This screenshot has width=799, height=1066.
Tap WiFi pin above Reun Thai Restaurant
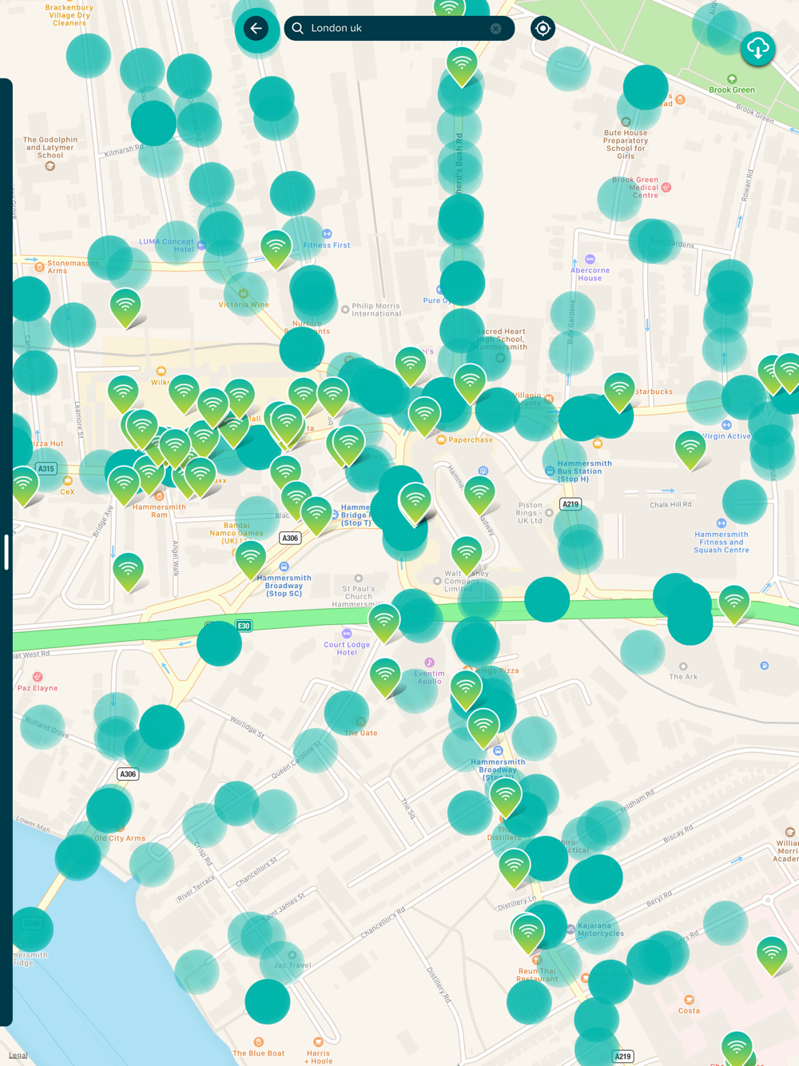(x=528, y=932)
